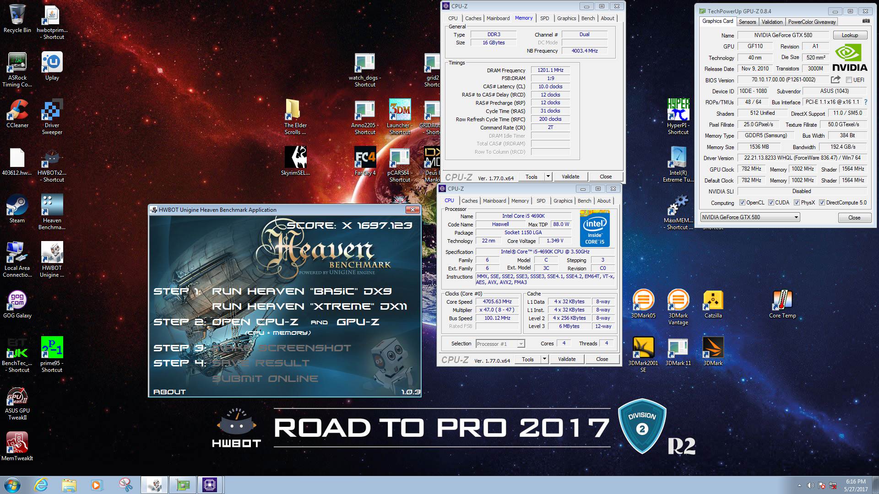Open Core Temp desktop icon

click(x=782, y=304)
